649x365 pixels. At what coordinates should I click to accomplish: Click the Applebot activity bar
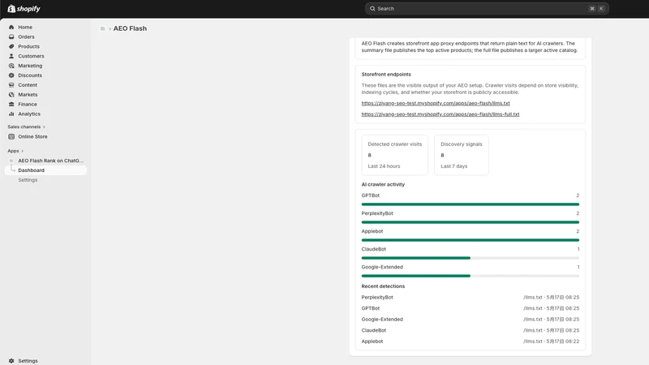(471, 240)
